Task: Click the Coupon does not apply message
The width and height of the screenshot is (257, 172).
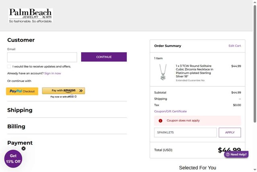Action: point(183,121)
